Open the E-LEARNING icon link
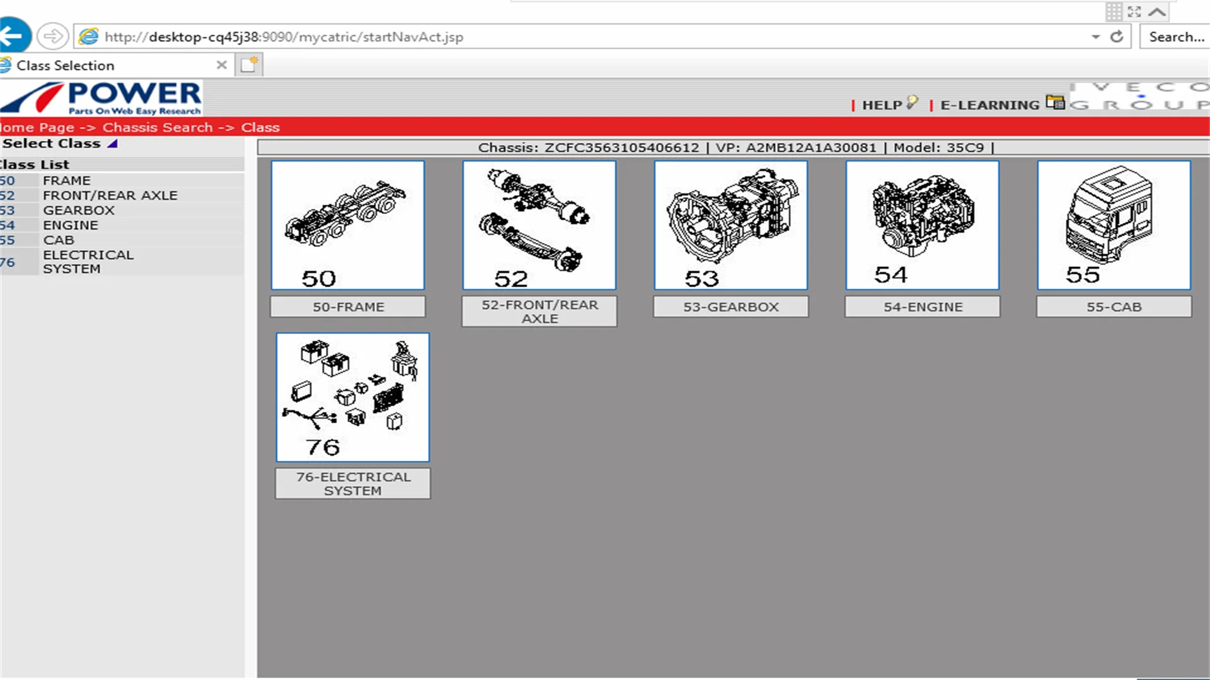 pyautogui.click(x=1054, y=102)
